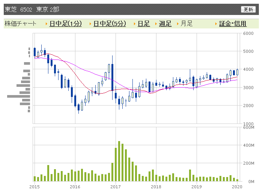Click the 200M volume axis label
This screenshot has height=195, width=263.
(249, 163)
